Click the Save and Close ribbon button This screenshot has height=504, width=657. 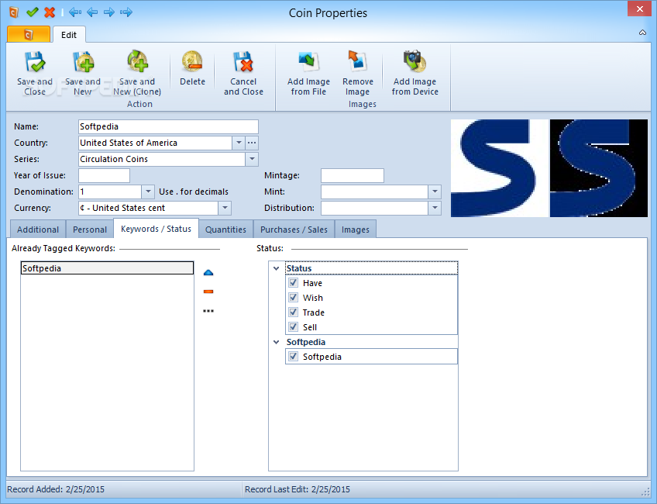pos(35,74)
